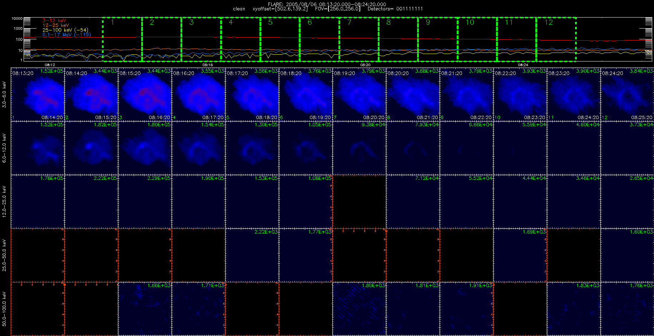Click the 6.0-12.0 keV image labeled 1.82E+05
This screenshot has width=654, height=336.
[x=91, y=148]
